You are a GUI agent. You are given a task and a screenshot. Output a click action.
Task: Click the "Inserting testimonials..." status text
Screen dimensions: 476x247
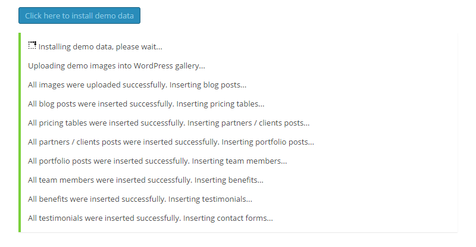(211, 199)
